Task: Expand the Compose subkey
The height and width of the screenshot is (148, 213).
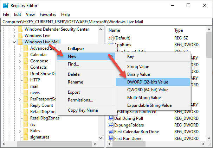Action: [20, 61]
